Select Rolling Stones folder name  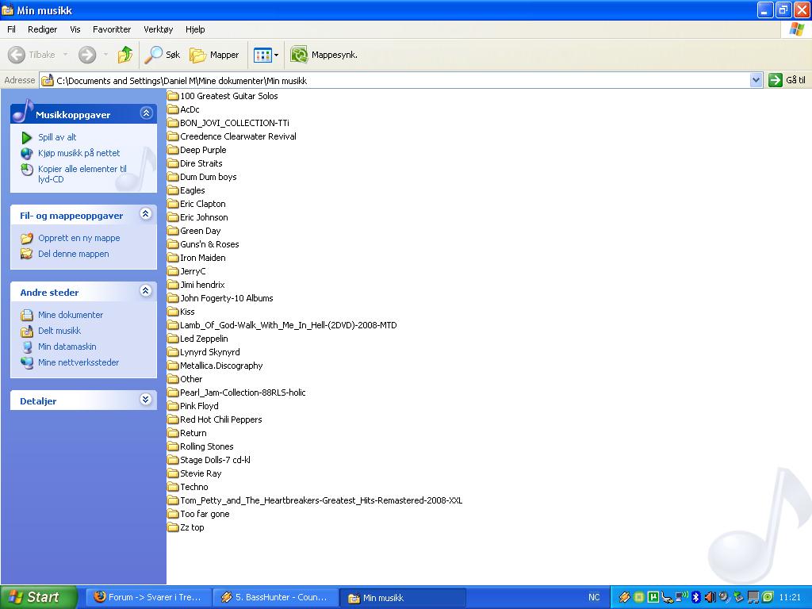[x=207, y=446]
